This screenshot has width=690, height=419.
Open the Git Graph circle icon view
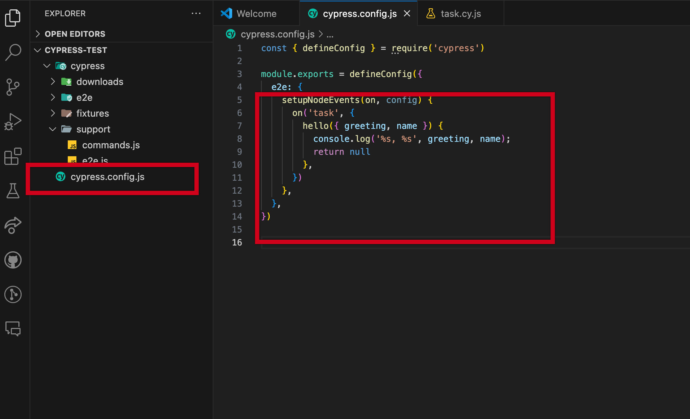13,294
